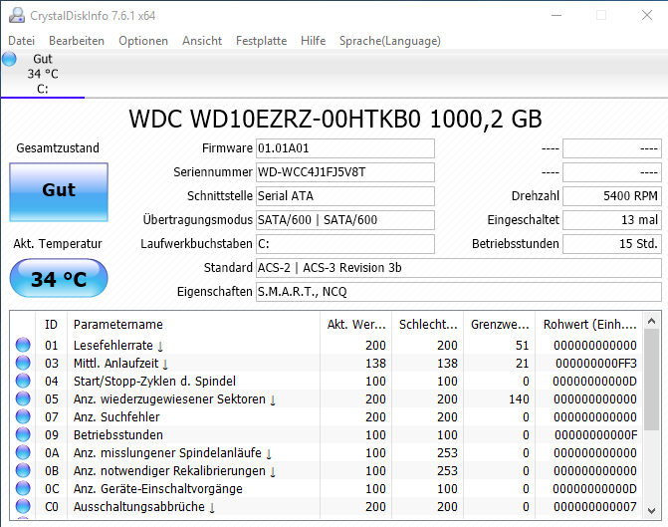Sort by ID column header
668x527 pixels.
pyautogui.click(x=51, y=325)
